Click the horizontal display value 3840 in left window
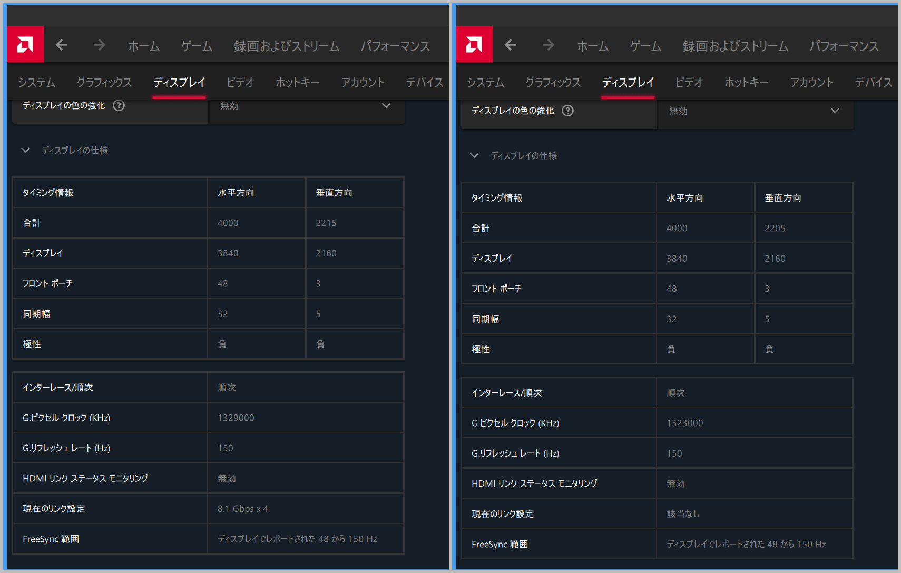 [x=228, y=253]
